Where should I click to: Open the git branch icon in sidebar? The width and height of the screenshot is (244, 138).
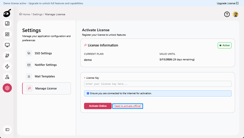(x=7, y=56)
